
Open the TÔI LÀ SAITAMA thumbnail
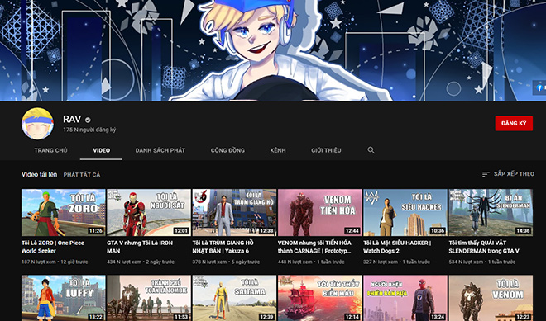click(234, 298)
